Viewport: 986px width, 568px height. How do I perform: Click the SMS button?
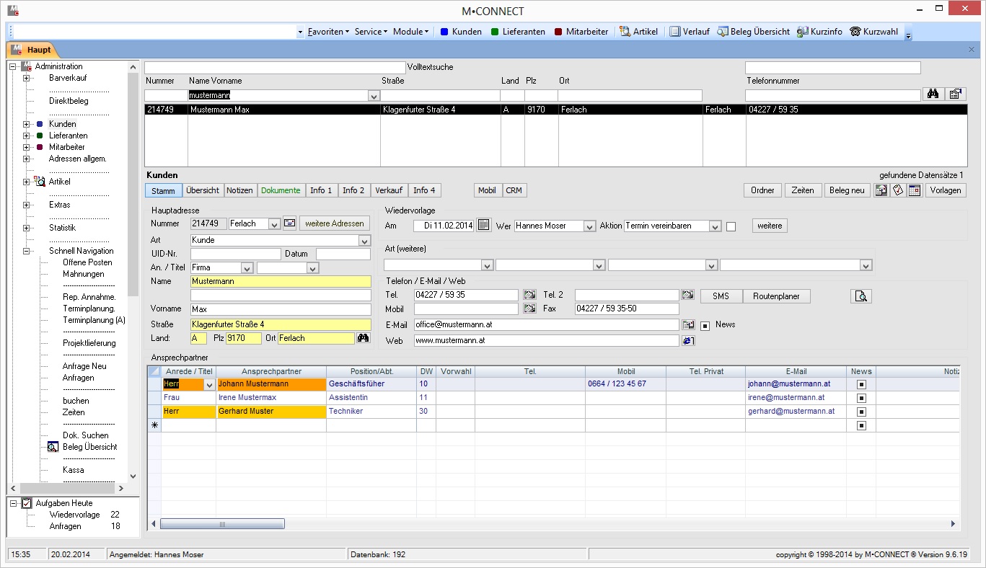[721, 296]
